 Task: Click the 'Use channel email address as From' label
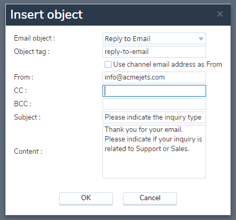point(168,65)
